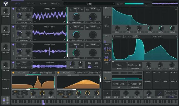Click the glide slope curve icon
The width and height of the screenshot is (179, 106).
point(160,93)
